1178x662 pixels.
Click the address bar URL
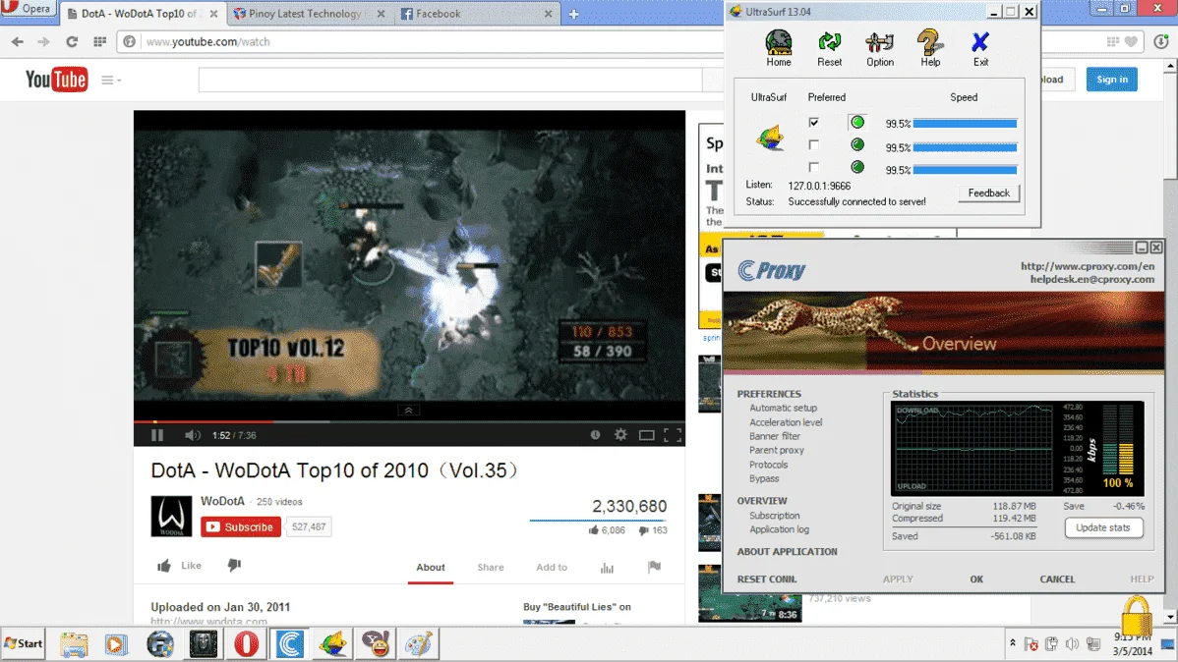[208, 42]
